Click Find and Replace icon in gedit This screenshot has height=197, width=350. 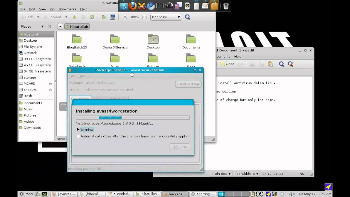click(x=291, y=64)
